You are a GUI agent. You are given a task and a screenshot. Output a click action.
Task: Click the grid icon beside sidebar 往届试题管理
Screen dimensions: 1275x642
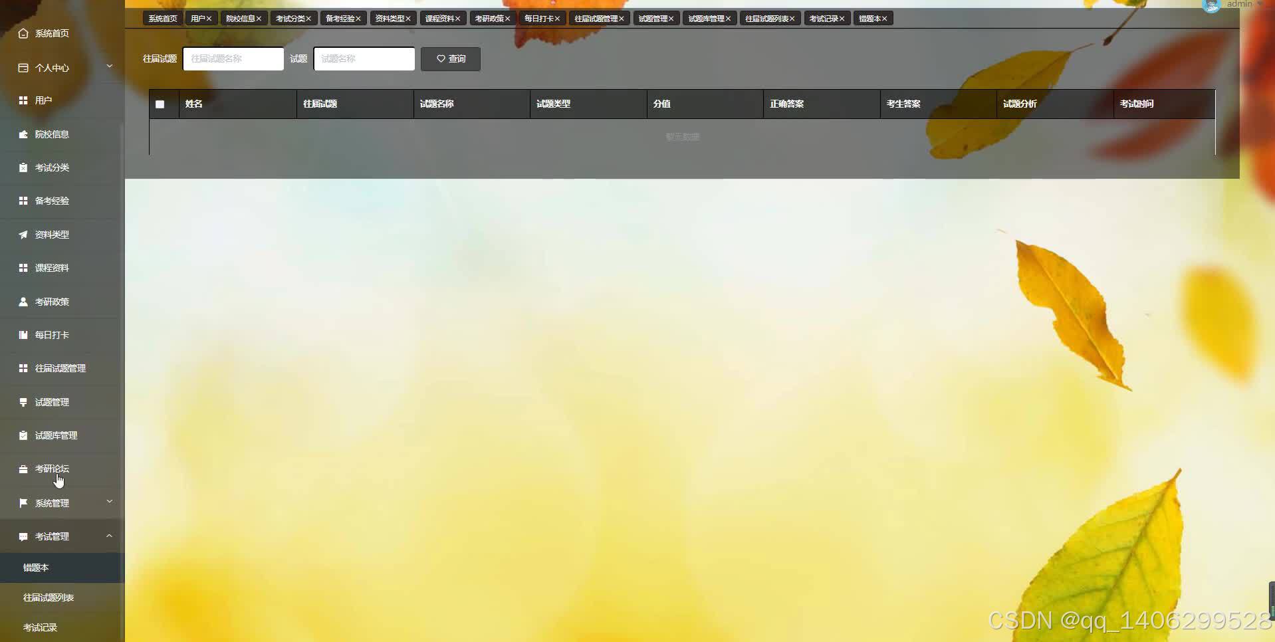[23, 368]
